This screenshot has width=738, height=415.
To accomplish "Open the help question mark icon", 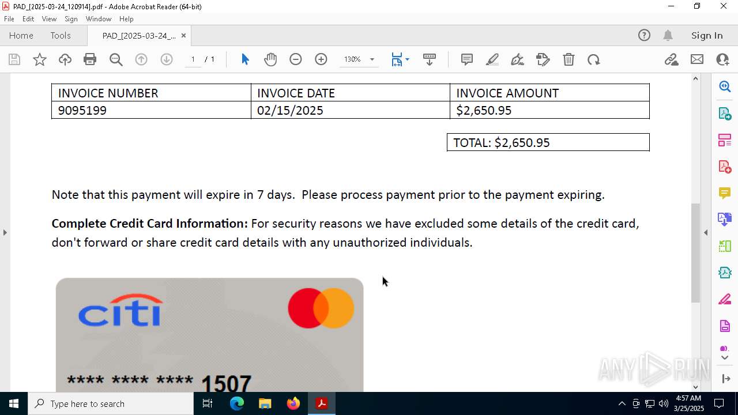I will pos(644,36).
